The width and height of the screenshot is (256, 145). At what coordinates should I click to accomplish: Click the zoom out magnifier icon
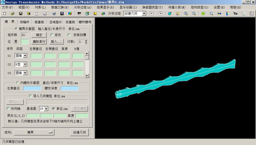[x=194, y=13]
